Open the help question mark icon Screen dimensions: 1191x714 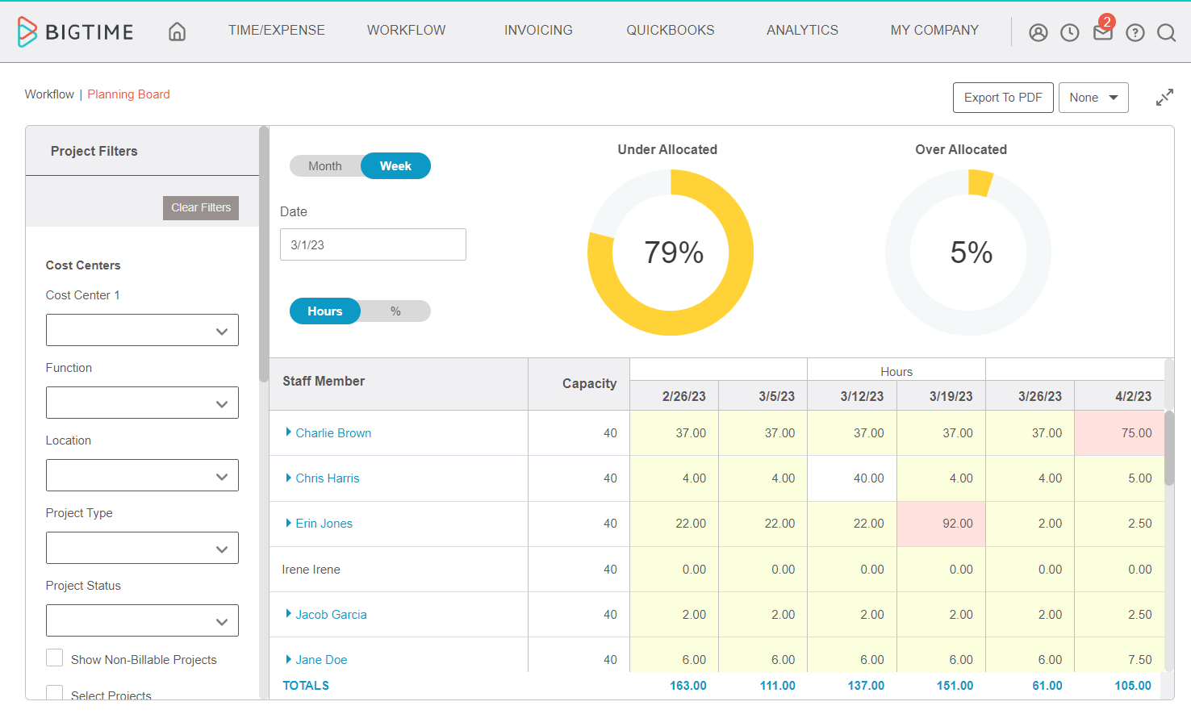[x=1135, y=32]
